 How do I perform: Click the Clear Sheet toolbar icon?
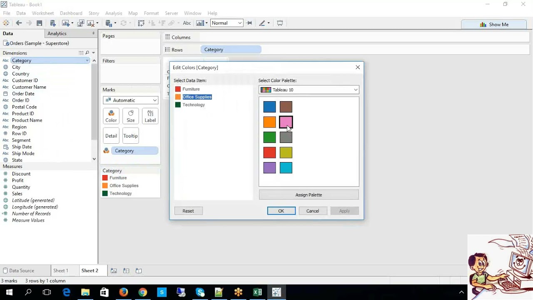click(90, 23)
